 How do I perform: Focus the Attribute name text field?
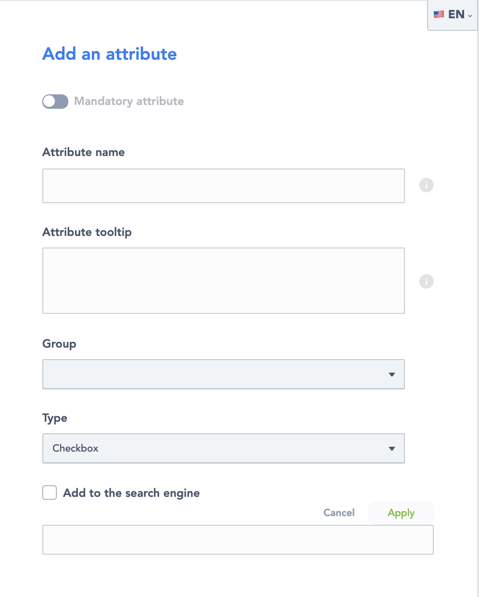click(223, 186)
